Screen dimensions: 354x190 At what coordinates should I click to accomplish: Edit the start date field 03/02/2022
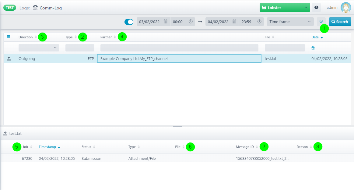(x=150, y=22)
